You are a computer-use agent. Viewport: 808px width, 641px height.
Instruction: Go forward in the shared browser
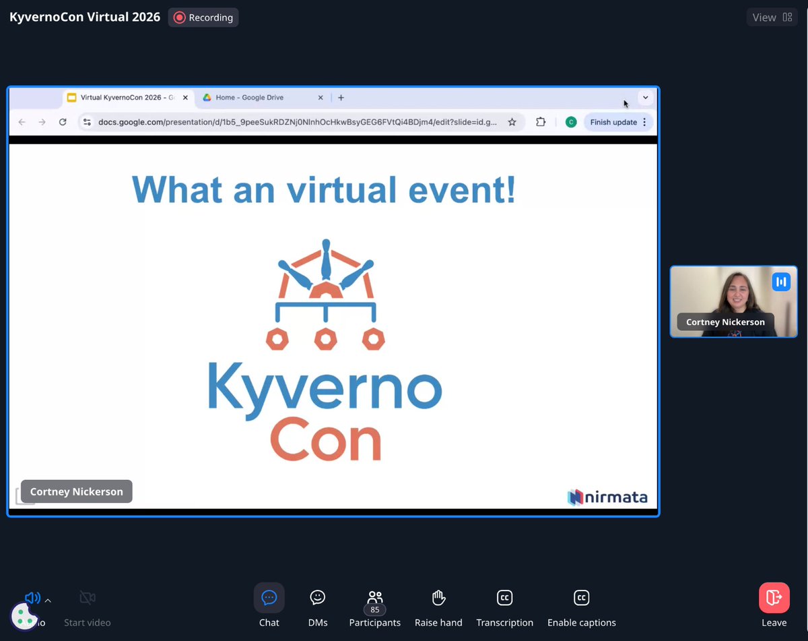[x=42, y=122]
